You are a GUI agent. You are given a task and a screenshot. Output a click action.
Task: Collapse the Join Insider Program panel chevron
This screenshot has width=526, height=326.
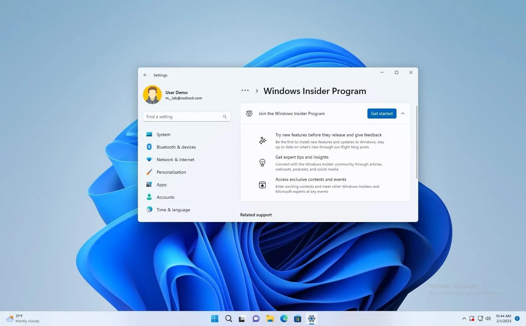[x=403, y=113]
